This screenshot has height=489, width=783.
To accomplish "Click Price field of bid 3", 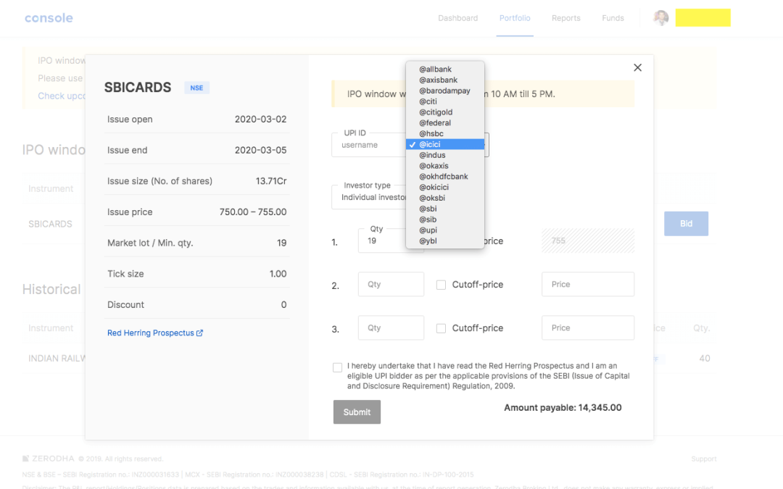I will 588,328.
